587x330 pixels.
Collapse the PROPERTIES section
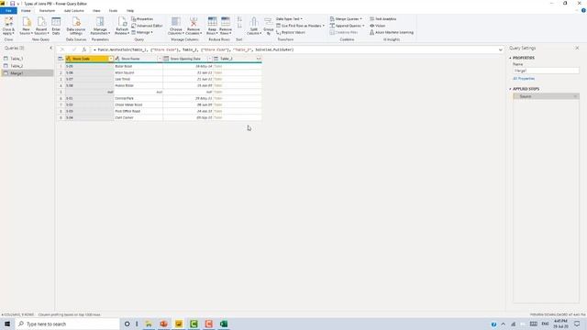pyautogui.click(x=510, y=58)
